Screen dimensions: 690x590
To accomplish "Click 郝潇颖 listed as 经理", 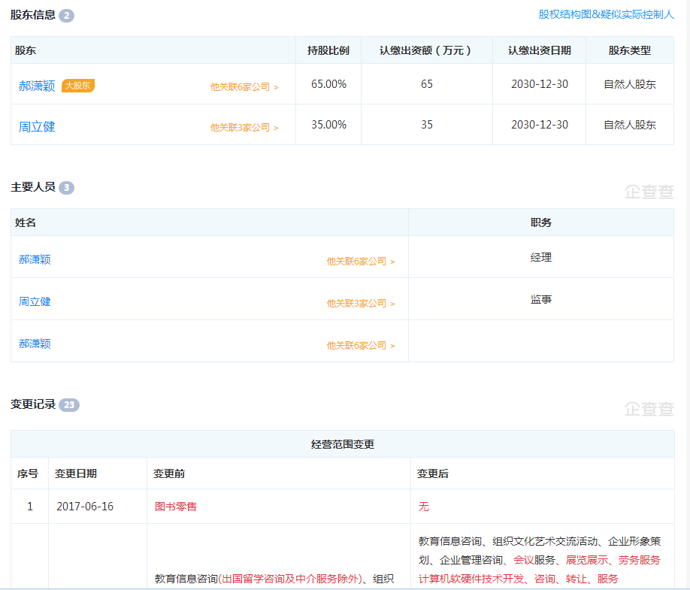I will pyautogui.click(x=34, y=257).
